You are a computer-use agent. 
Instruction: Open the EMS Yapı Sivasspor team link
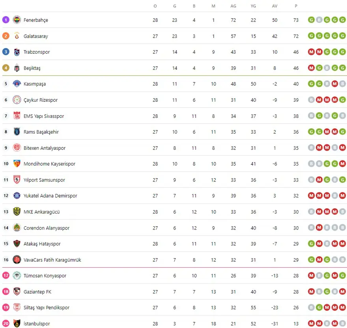click(44, 116)
